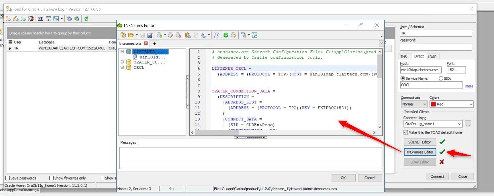Open the Color Red dropdown
494x196 pixels.
click(x=451, y=104)
